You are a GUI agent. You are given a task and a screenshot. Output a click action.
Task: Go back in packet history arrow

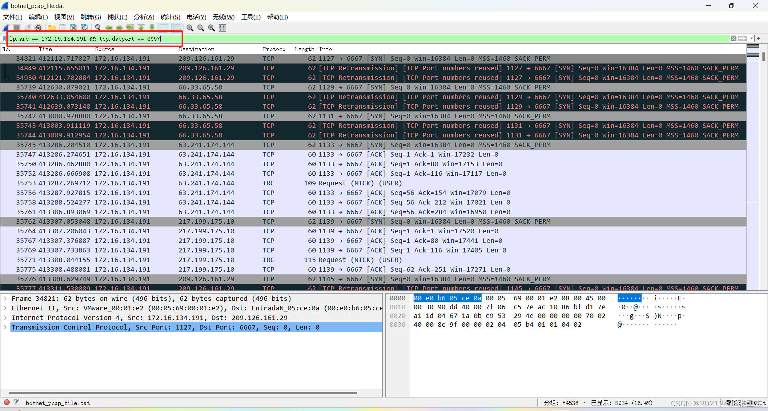tap(109, 28)
